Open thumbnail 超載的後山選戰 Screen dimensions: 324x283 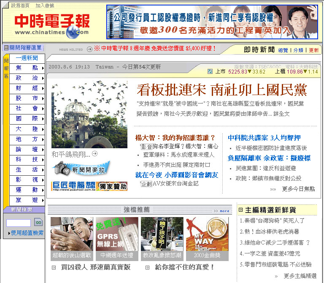[72, 239]
